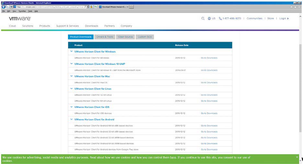Click the Store link
The width and height of the screenshot is (303, 164).
coord(271,18)
